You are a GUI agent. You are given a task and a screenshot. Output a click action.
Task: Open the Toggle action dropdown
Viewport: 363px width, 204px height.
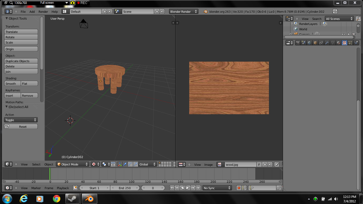(x=21, y=120)
